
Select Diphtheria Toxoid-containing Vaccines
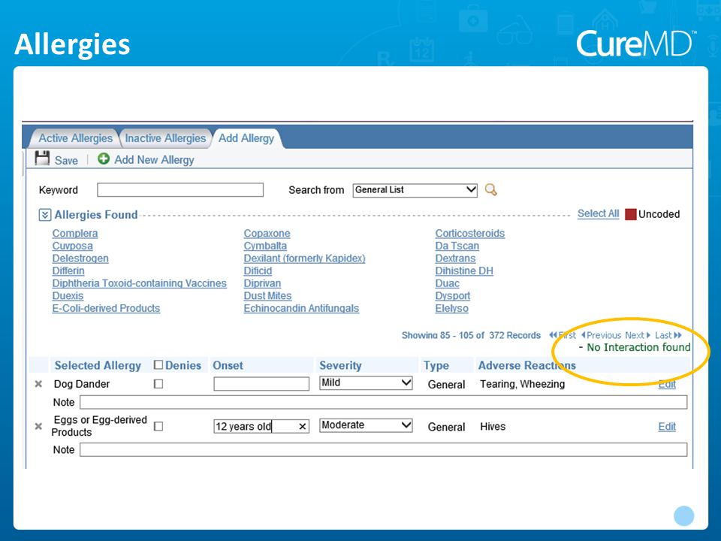[140, 283]
